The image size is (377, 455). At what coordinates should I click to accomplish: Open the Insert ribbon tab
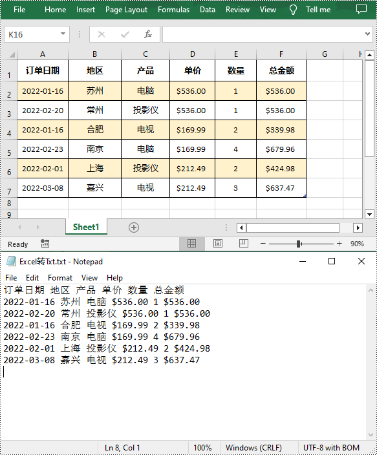pos(85,10)
